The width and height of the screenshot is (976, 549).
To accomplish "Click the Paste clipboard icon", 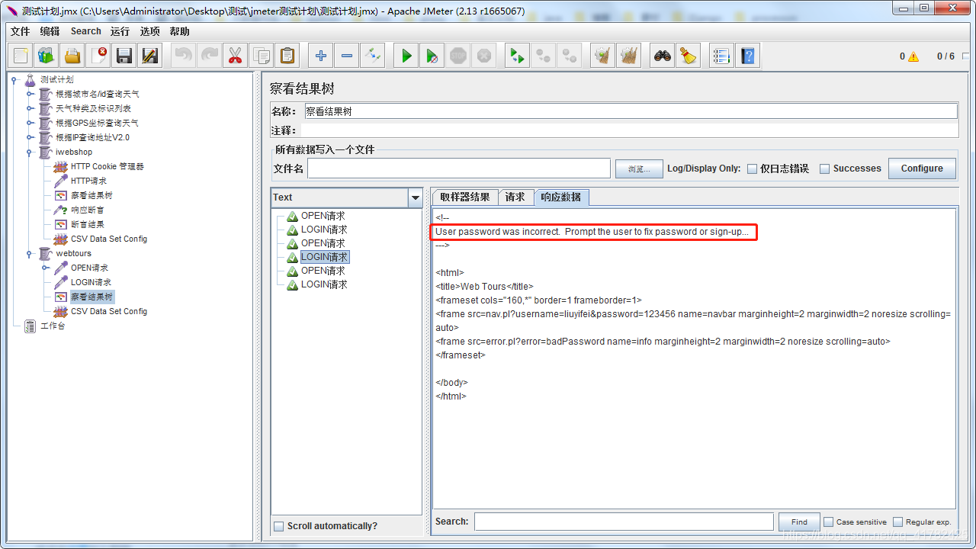I will pos(287,56).
